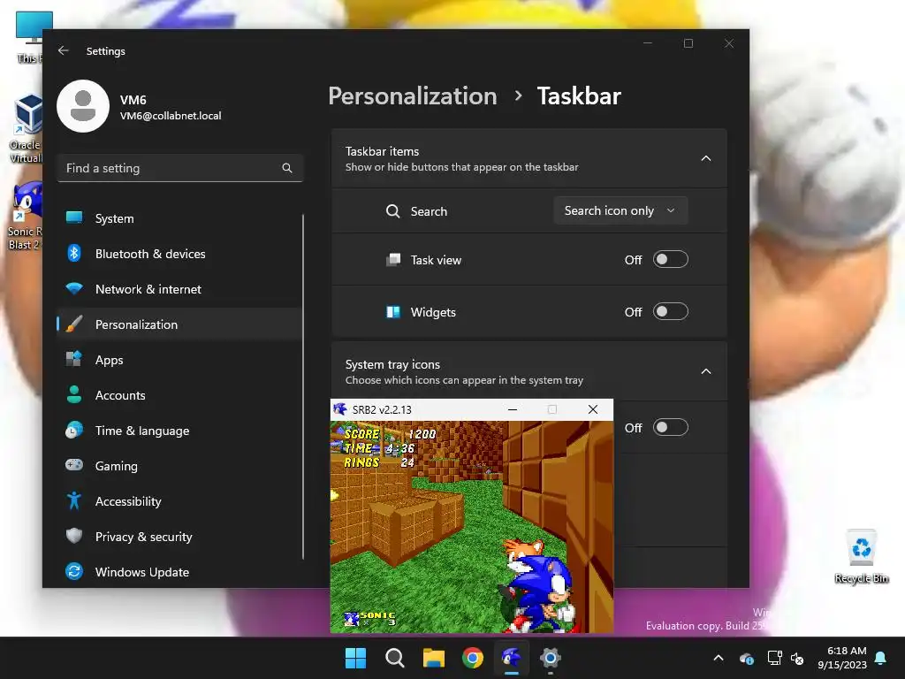Image resolution: width=905 pixels, height=679 pixels.
Task: Click the notification bell in system tray
Action: (881, 658)
